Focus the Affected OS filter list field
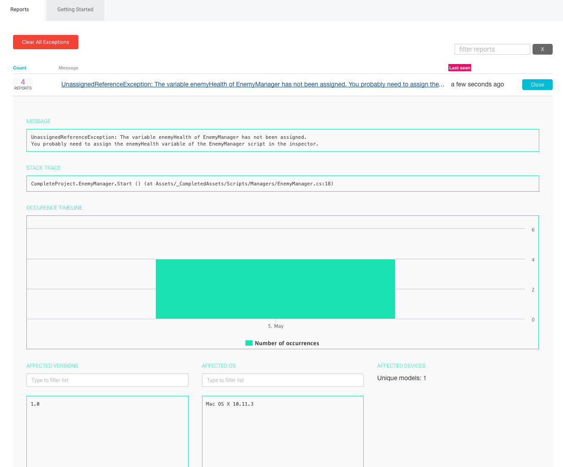 tap(282, 380)
